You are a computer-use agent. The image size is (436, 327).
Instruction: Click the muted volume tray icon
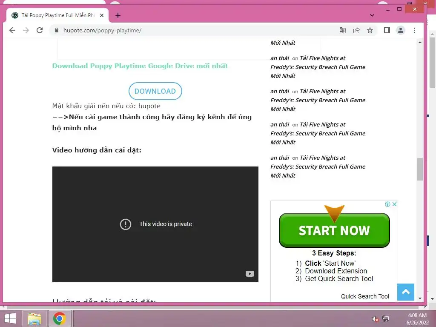[375, 319]
